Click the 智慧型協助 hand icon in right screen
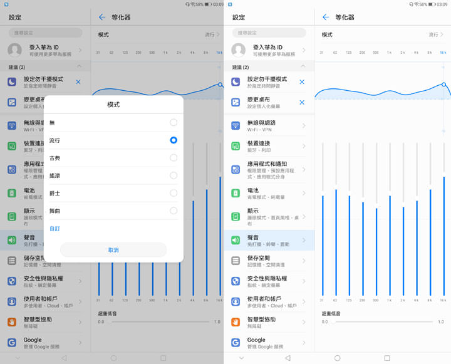The height and width of the screenshot is (364, 451). pos(236,322)
